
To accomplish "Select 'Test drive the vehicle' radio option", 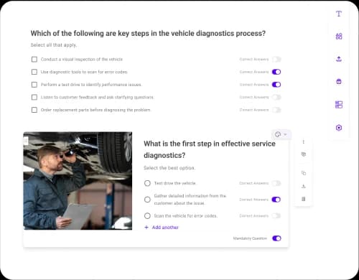I will (147, 183).
